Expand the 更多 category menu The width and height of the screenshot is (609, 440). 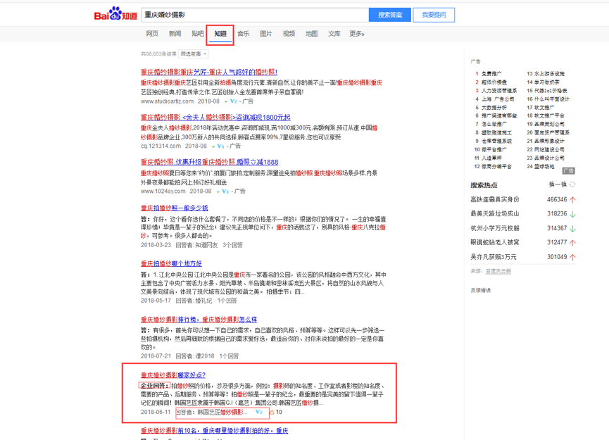coord(357,34)
